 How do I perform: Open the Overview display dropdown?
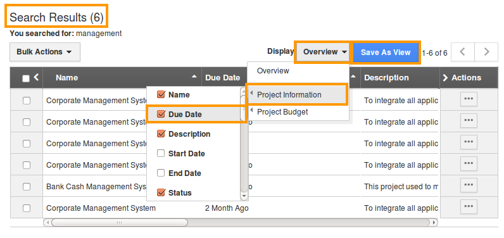pos(323,52)
